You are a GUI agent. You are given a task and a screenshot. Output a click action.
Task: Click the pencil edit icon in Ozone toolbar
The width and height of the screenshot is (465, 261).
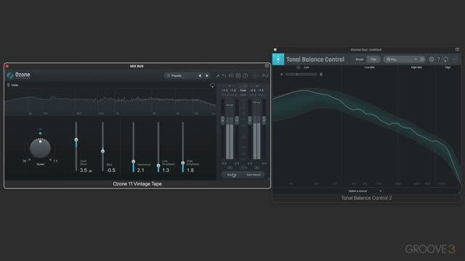click(218, 75)
